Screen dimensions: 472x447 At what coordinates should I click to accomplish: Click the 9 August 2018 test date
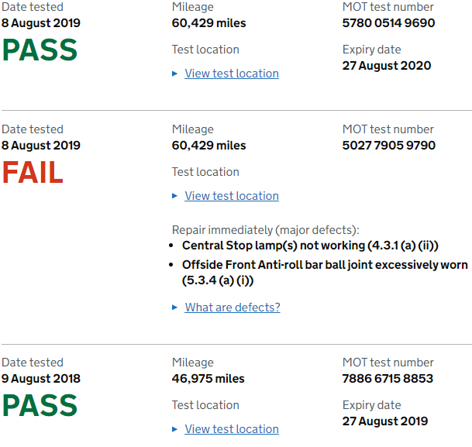click(x=41, y=379)
